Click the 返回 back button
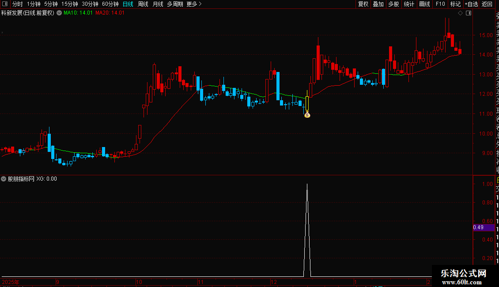The height and width of the screenshot is (287, 499). point(487,4)
